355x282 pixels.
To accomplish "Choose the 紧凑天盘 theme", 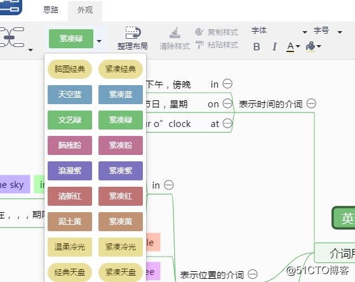I will pos(121,272).
